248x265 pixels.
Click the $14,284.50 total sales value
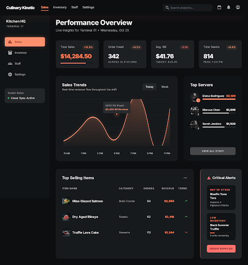(x=76, y=56)
